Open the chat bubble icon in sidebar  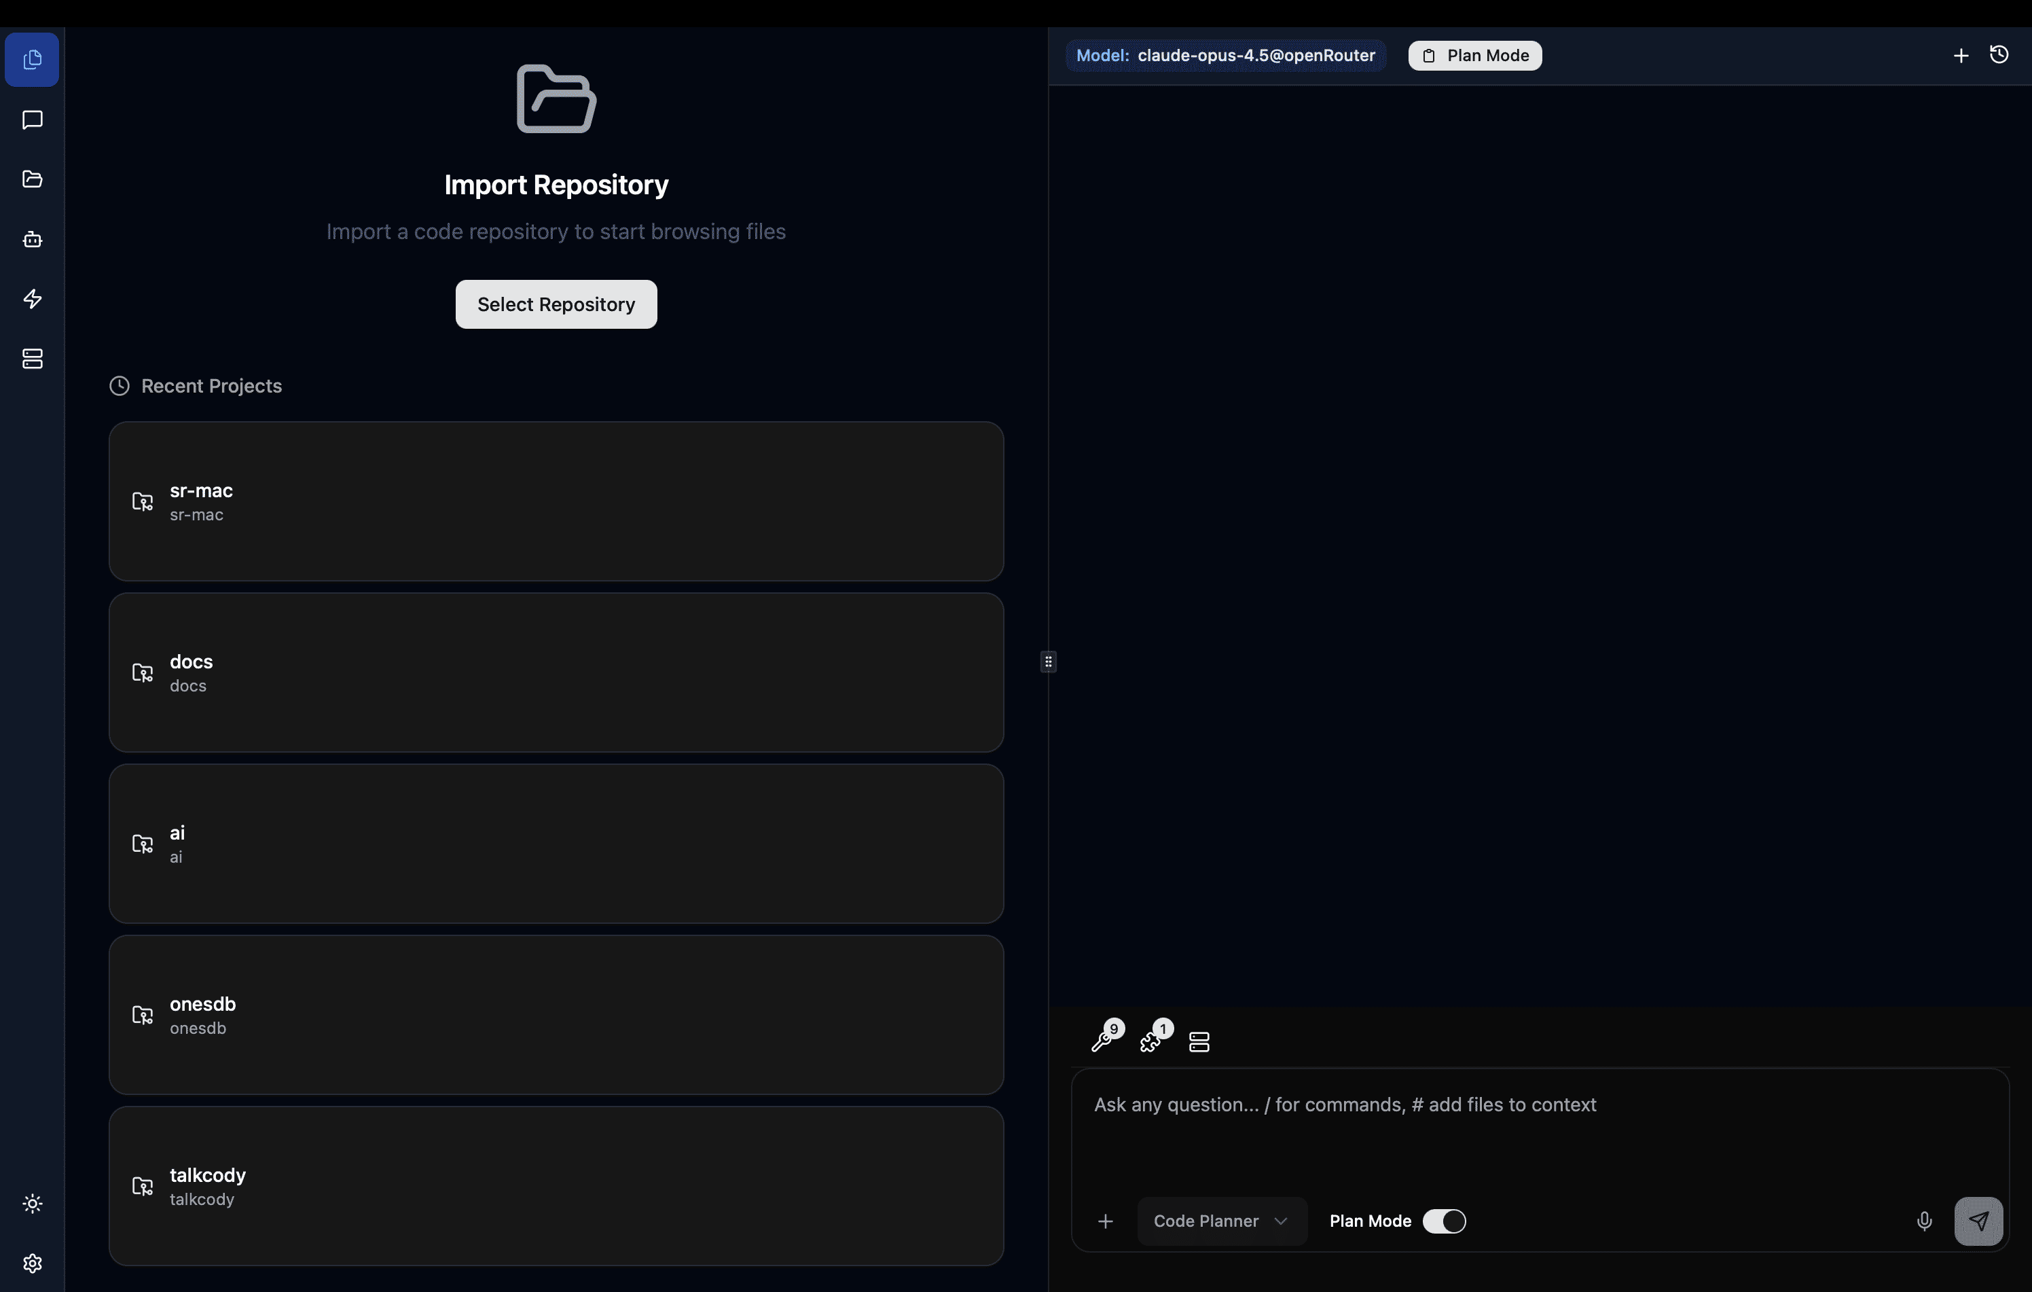pos(32,120)
